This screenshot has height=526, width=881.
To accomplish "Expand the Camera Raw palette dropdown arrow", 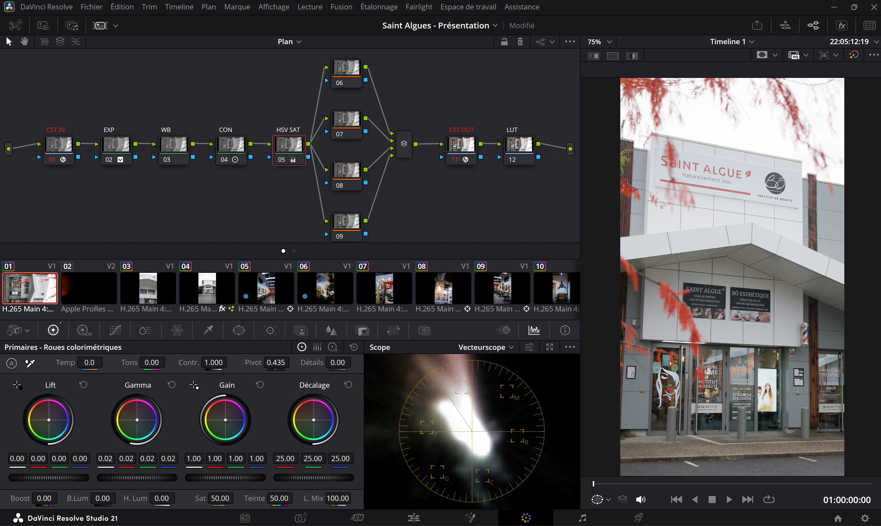I will coord(27,330).
